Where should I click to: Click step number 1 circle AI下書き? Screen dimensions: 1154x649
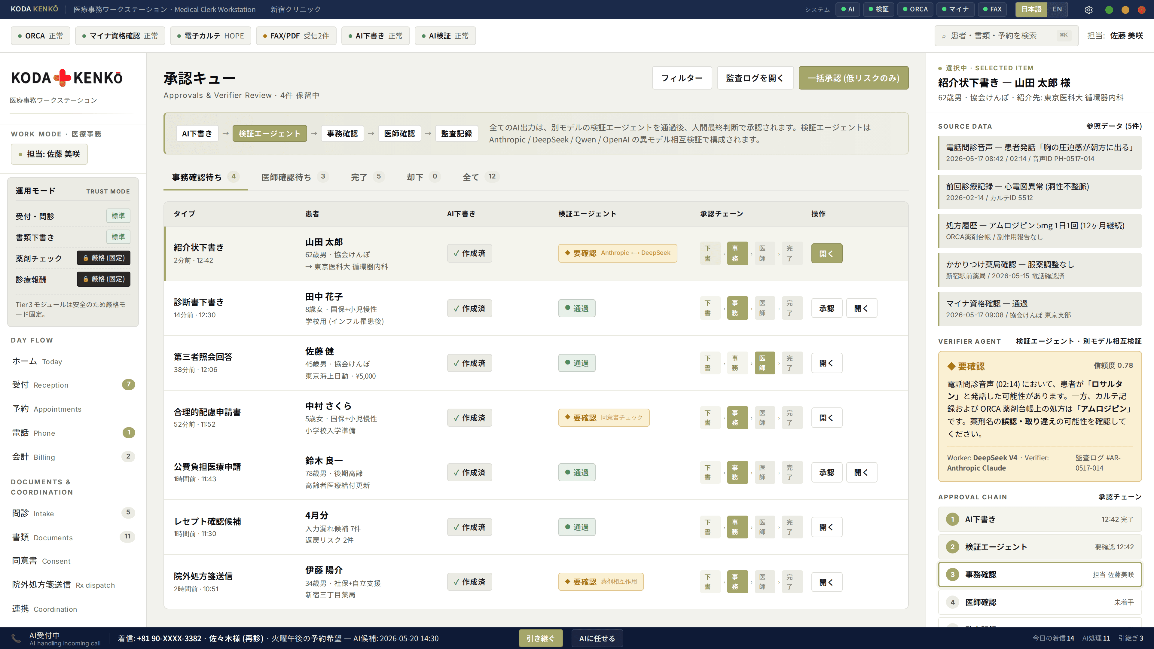[952, 519]
